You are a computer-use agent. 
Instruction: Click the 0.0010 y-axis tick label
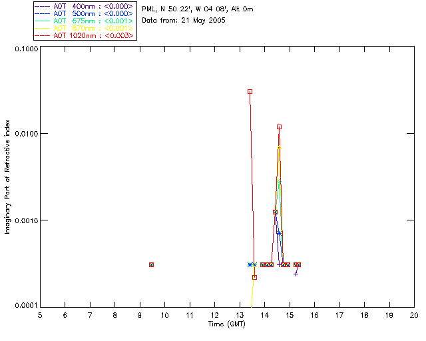(x=27, y=220)
